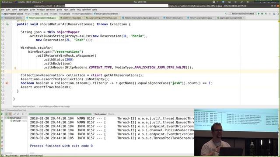
Task: Click the green test progress bar
Action: 60,114
